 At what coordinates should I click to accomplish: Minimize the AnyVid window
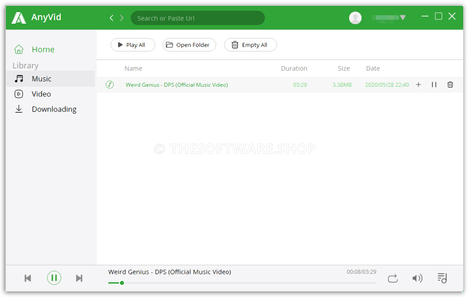pos(425,17)
